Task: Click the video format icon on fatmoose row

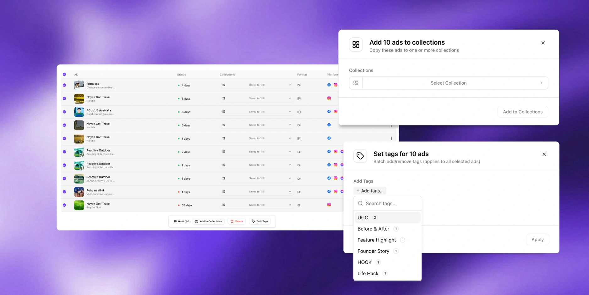Action: coord(299,85)
